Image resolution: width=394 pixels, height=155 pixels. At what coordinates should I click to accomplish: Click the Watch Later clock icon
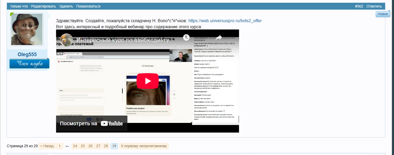click(x=186, y=38)
